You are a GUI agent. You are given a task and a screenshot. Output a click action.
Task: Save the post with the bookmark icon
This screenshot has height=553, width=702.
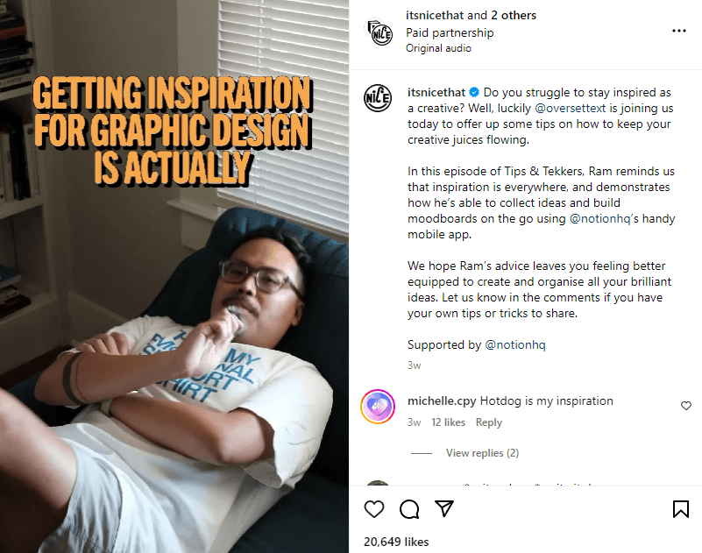pos(680,509)
